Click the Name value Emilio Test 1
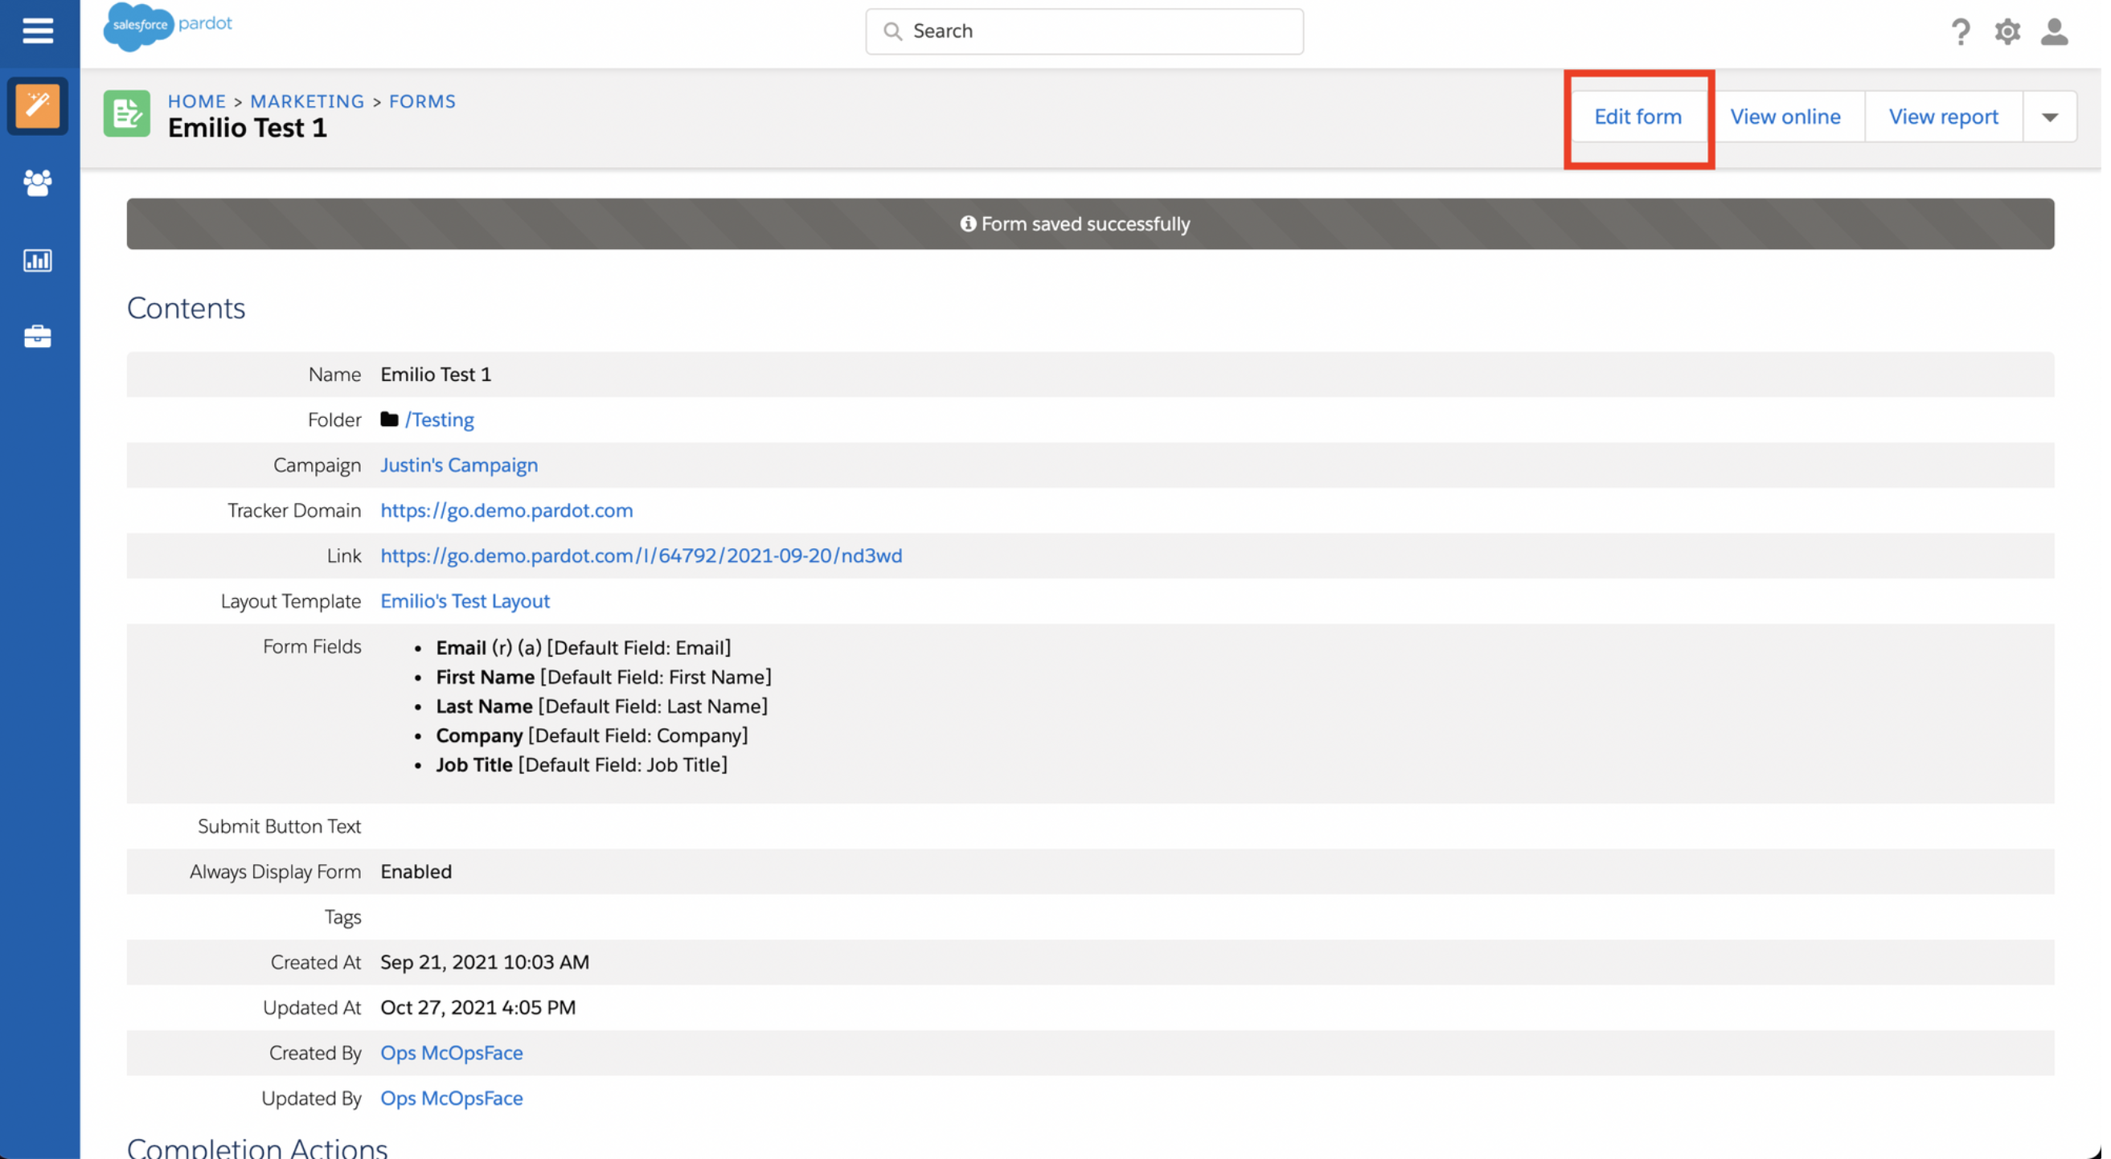Screen dimensions: 2111x1159 436,375
